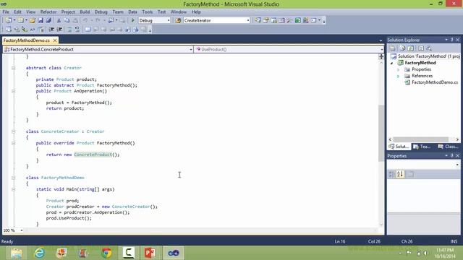The width and height of the screenshot is (463, 260).
Task: Open the Tools menu
Action: pos(148,12)
